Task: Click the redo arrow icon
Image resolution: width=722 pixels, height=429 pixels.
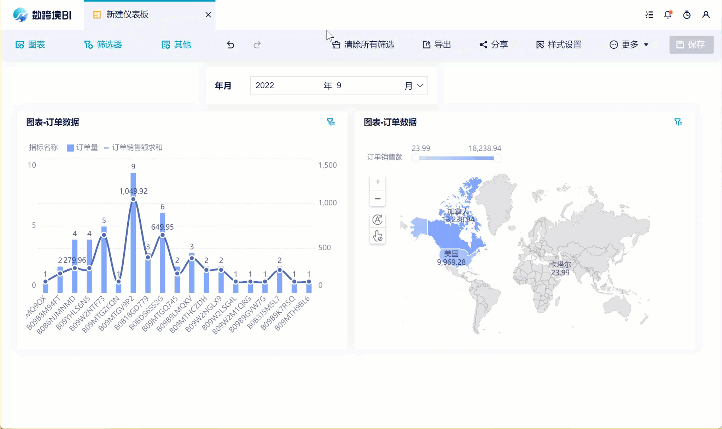Action: point(257,44)
